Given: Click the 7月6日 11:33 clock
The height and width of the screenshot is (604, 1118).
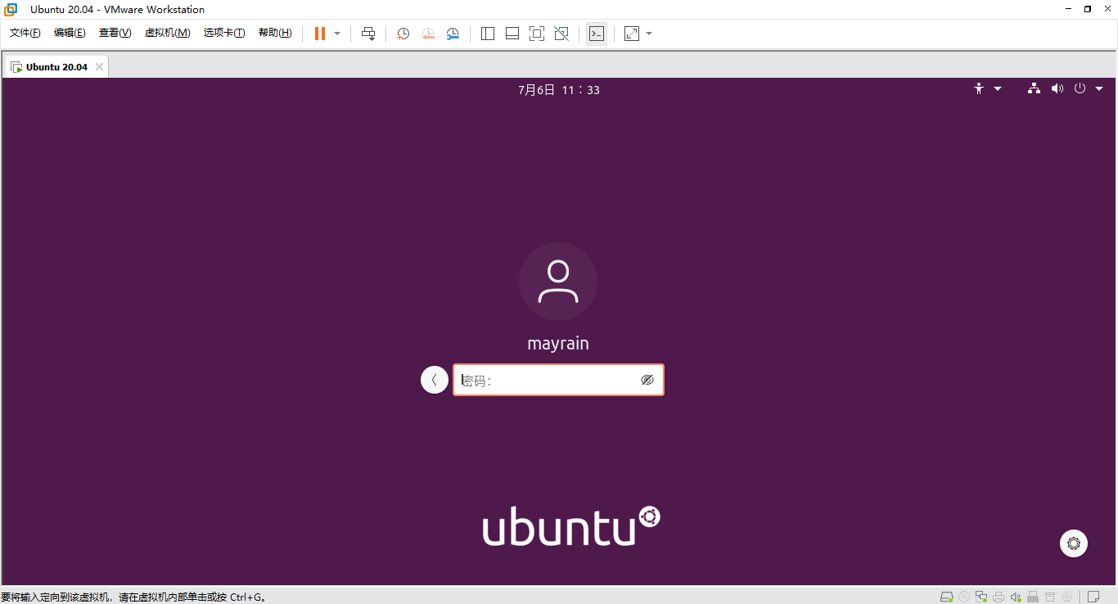Looking at the screenshot, I should pos(559,90).
